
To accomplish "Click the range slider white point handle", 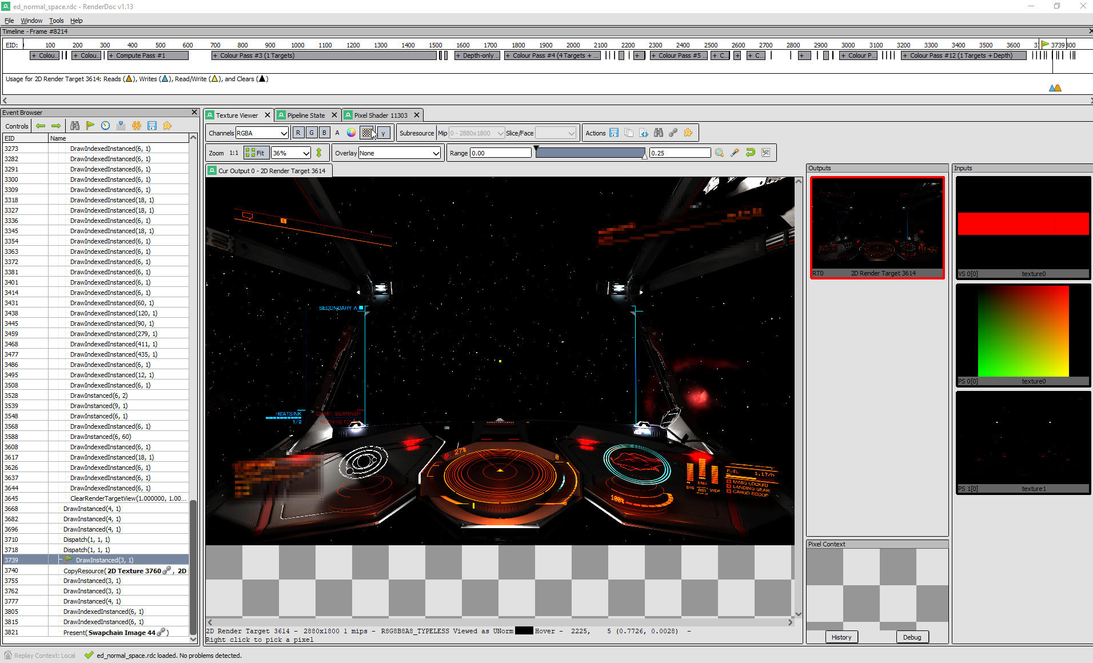I will [x=645, y=155].
